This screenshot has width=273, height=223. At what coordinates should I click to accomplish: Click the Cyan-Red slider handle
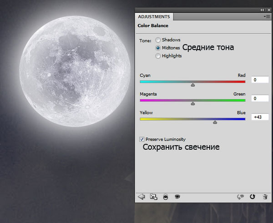193,85
